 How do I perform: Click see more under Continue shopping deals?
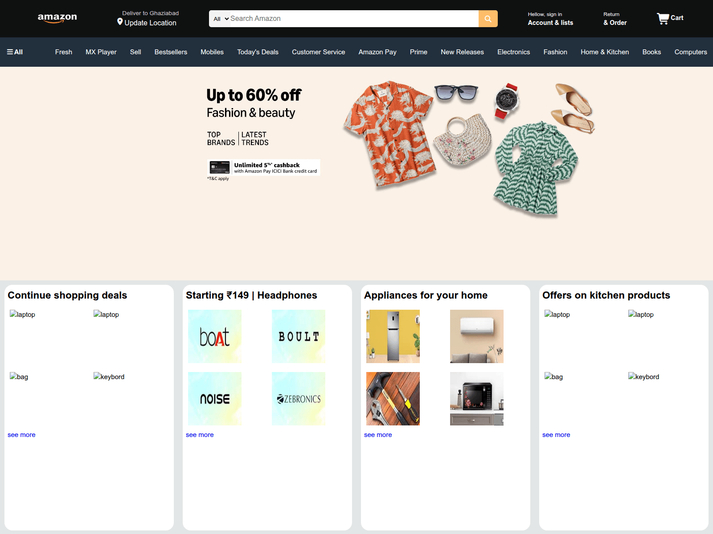pyautogui.click(x=21, y=435)
